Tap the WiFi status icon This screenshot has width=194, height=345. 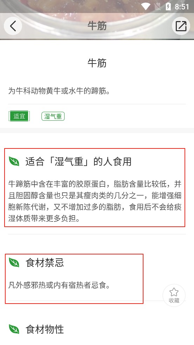pyautogui.click(x=146, y=7)
